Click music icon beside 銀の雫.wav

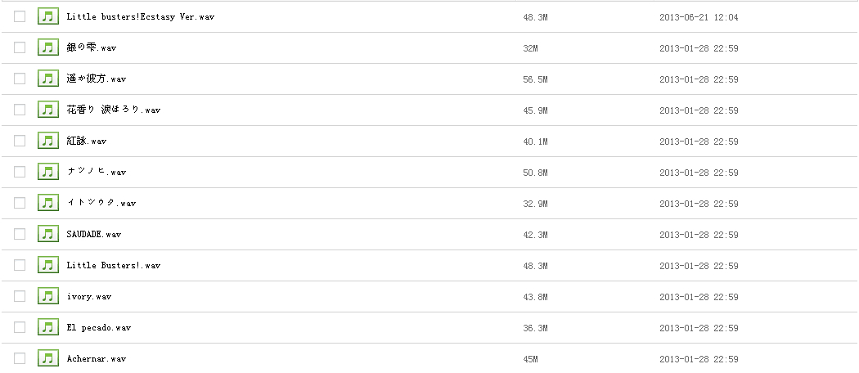pyautogui.click(x=49, y=47)
